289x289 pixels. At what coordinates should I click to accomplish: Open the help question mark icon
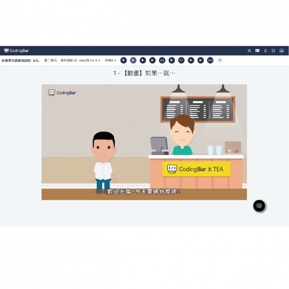(x=273, y=51)
